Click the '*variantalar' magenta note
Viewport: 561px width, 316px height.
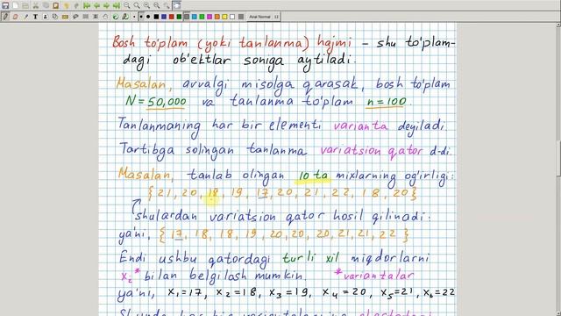373,275
